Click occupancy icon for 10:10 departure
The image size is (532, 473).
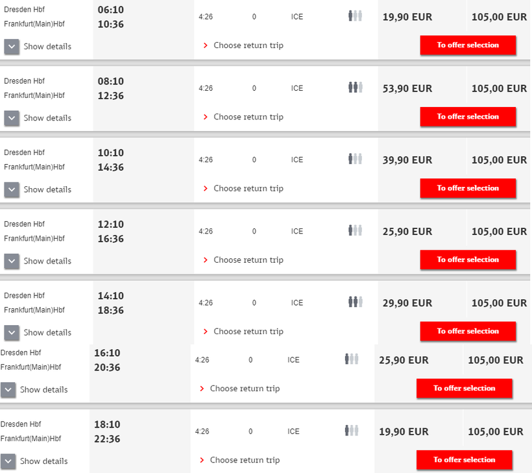coord(355,159)
